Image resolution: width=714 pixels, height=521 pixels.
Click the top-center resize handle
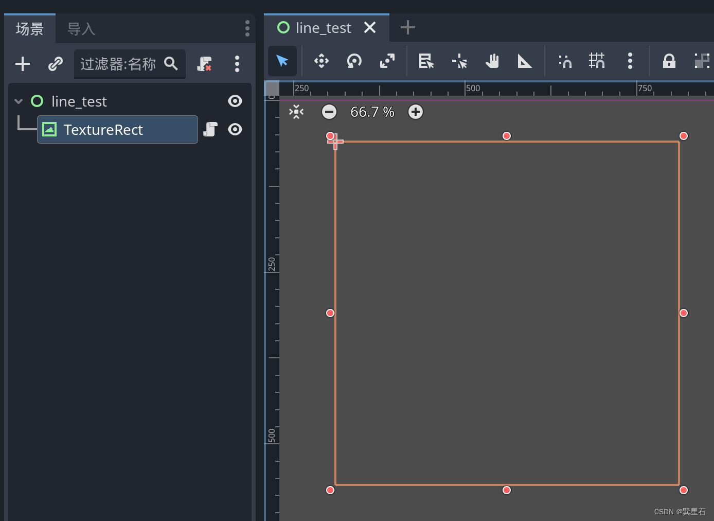click(x=507, y=136)
